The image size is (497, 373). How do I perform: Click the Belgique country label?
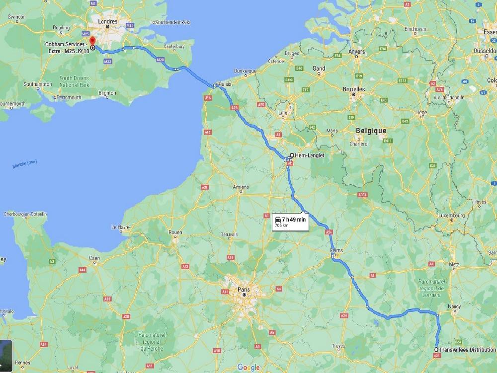(x=371, y=131)
